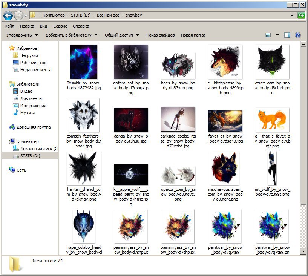The image size is (308, 276).
Task: Open Help with the question mark icon
Action: tap(298, 35)
